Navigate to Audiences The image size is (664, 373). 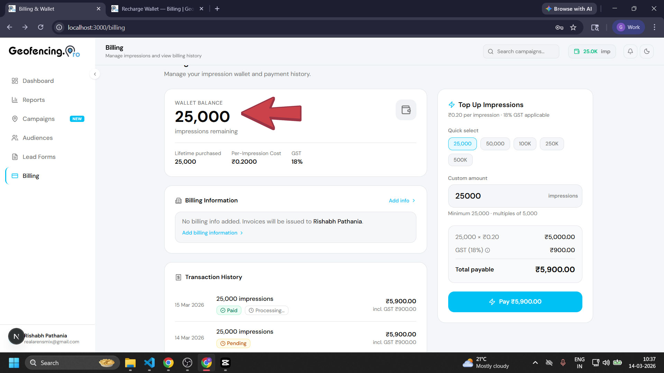[x=37, y=137]
